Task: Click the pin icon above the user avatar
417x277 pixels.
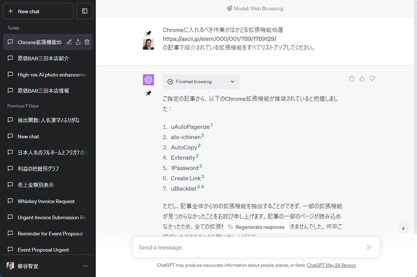Action: point(149,33)
